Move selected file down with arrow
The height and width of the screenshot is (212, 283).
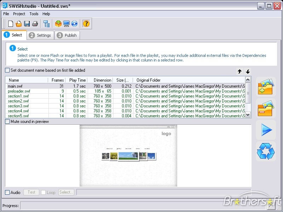point(248,71)
